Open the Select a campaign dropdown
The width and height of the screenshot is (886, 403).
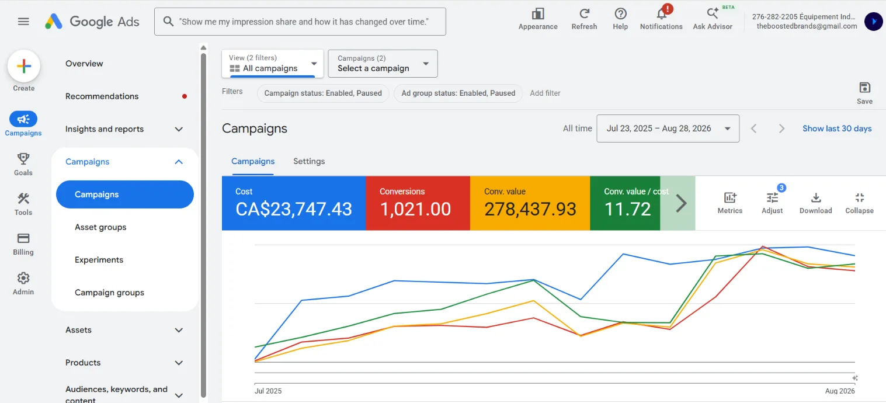point(383,63)
